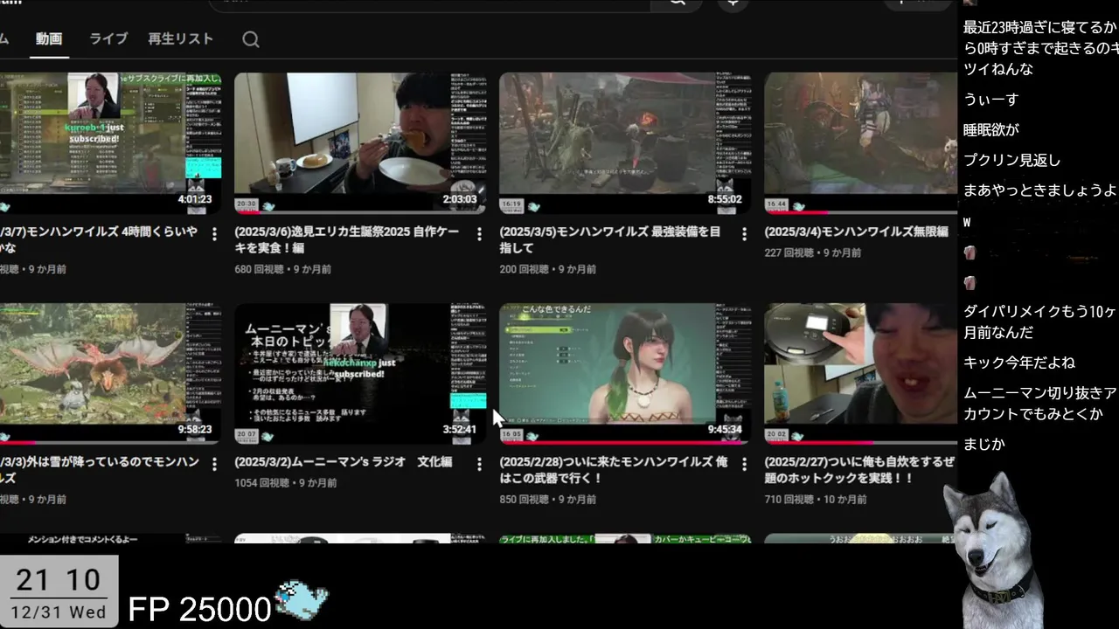The height and width of the screenshot is (629, 1119).
Task: Click chat message ういーす
Action: pos(990,100)
